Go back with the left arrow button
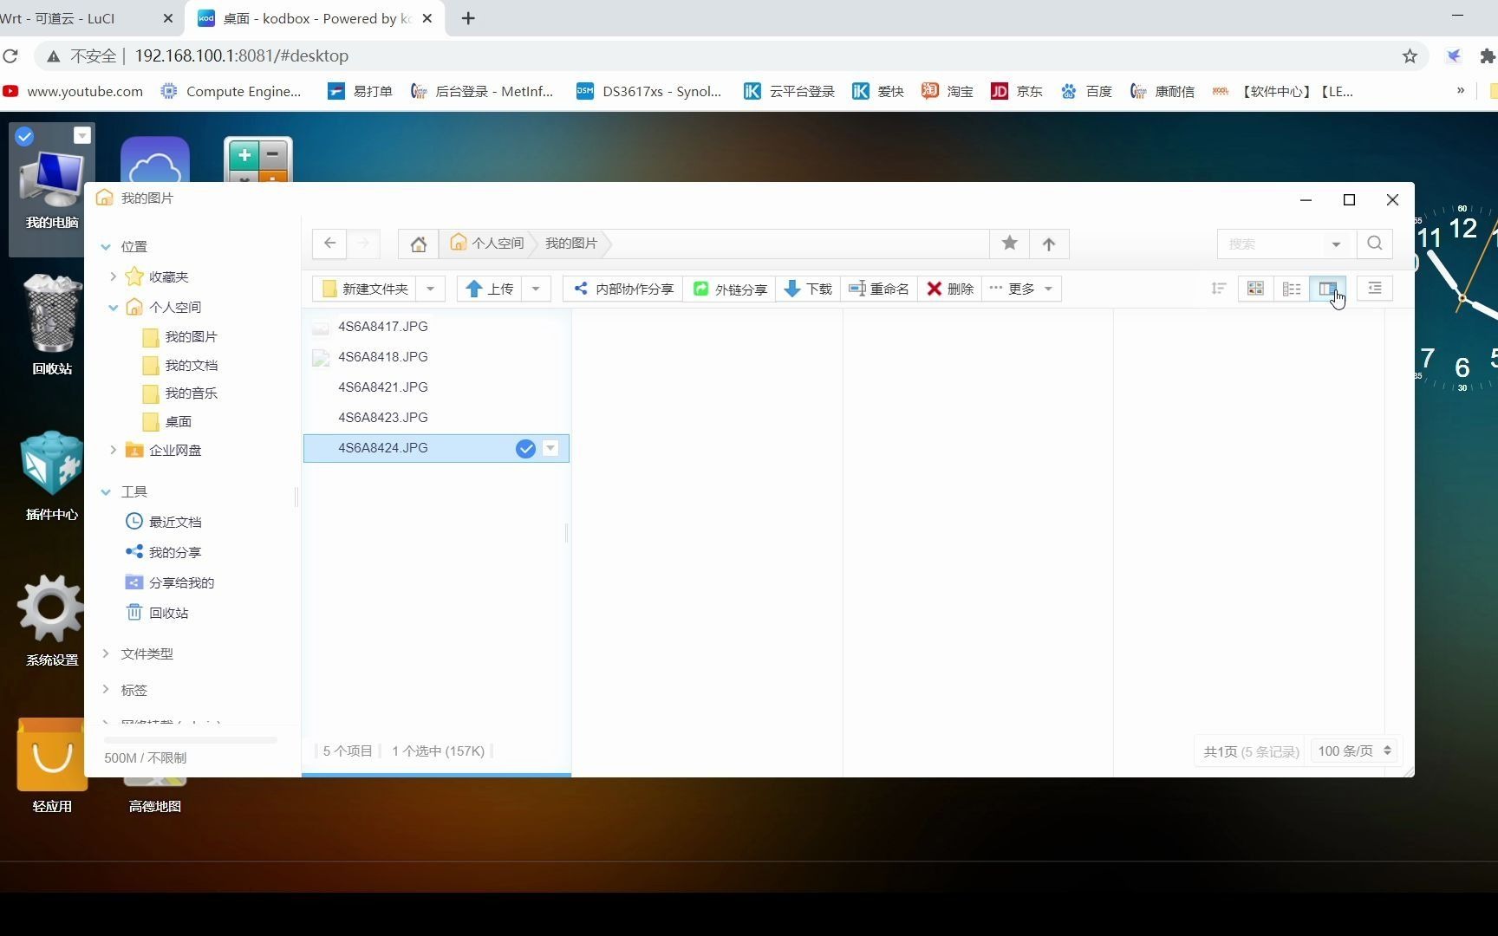Image resolution: width=1498 pixels, height=936 pixels. coord(329,244)
